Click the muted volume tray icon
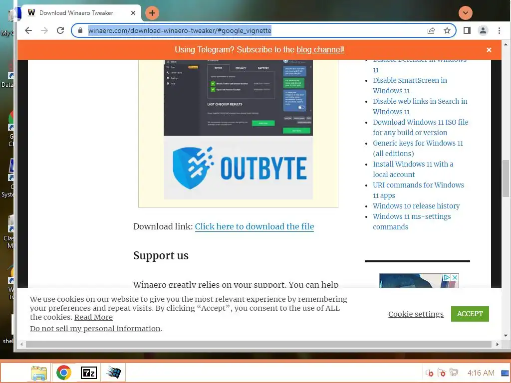Image resolution: width=511 pixels, height=383 pixels. (x=430, y=373)
